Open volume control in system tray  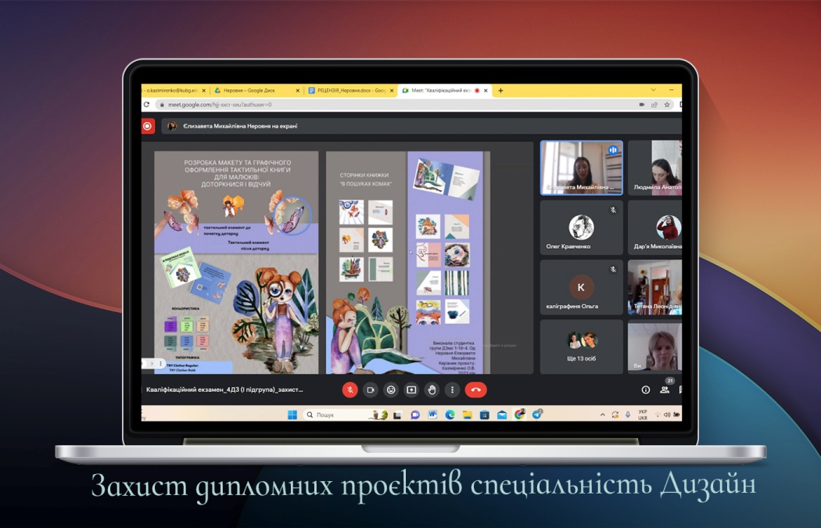tap(667, 415)
